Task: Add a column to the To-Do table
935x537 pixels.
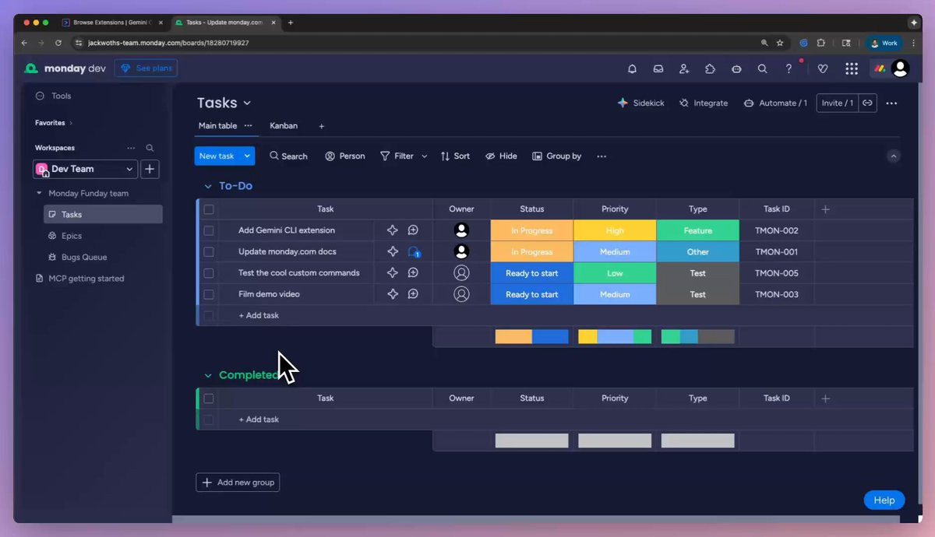Action: (826, 209)
